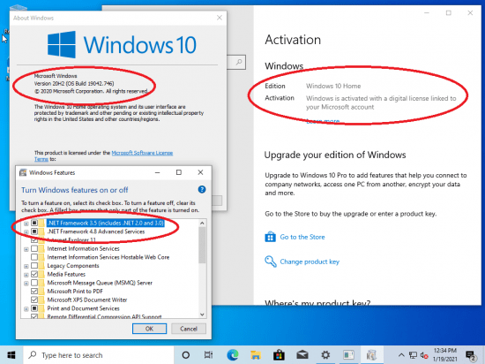Select Internet Information Services row text
Screen dimensions: 485x364
83,248
